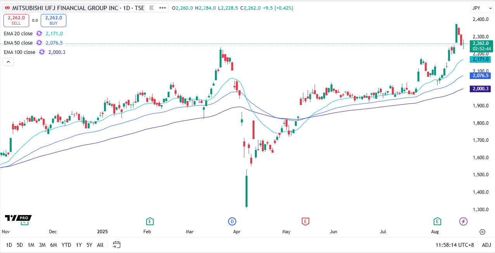Click the Mar label on time axis

(x=189, y=232)
